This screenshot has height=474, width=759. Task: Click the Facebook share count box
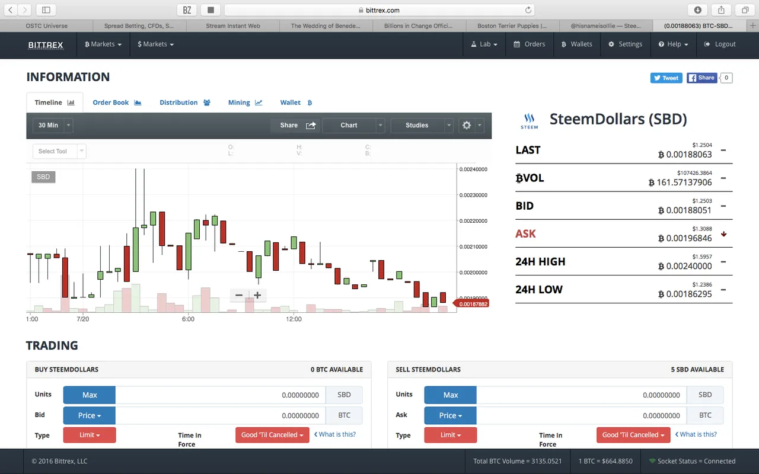pyautogui.click(x=726, y=78)
